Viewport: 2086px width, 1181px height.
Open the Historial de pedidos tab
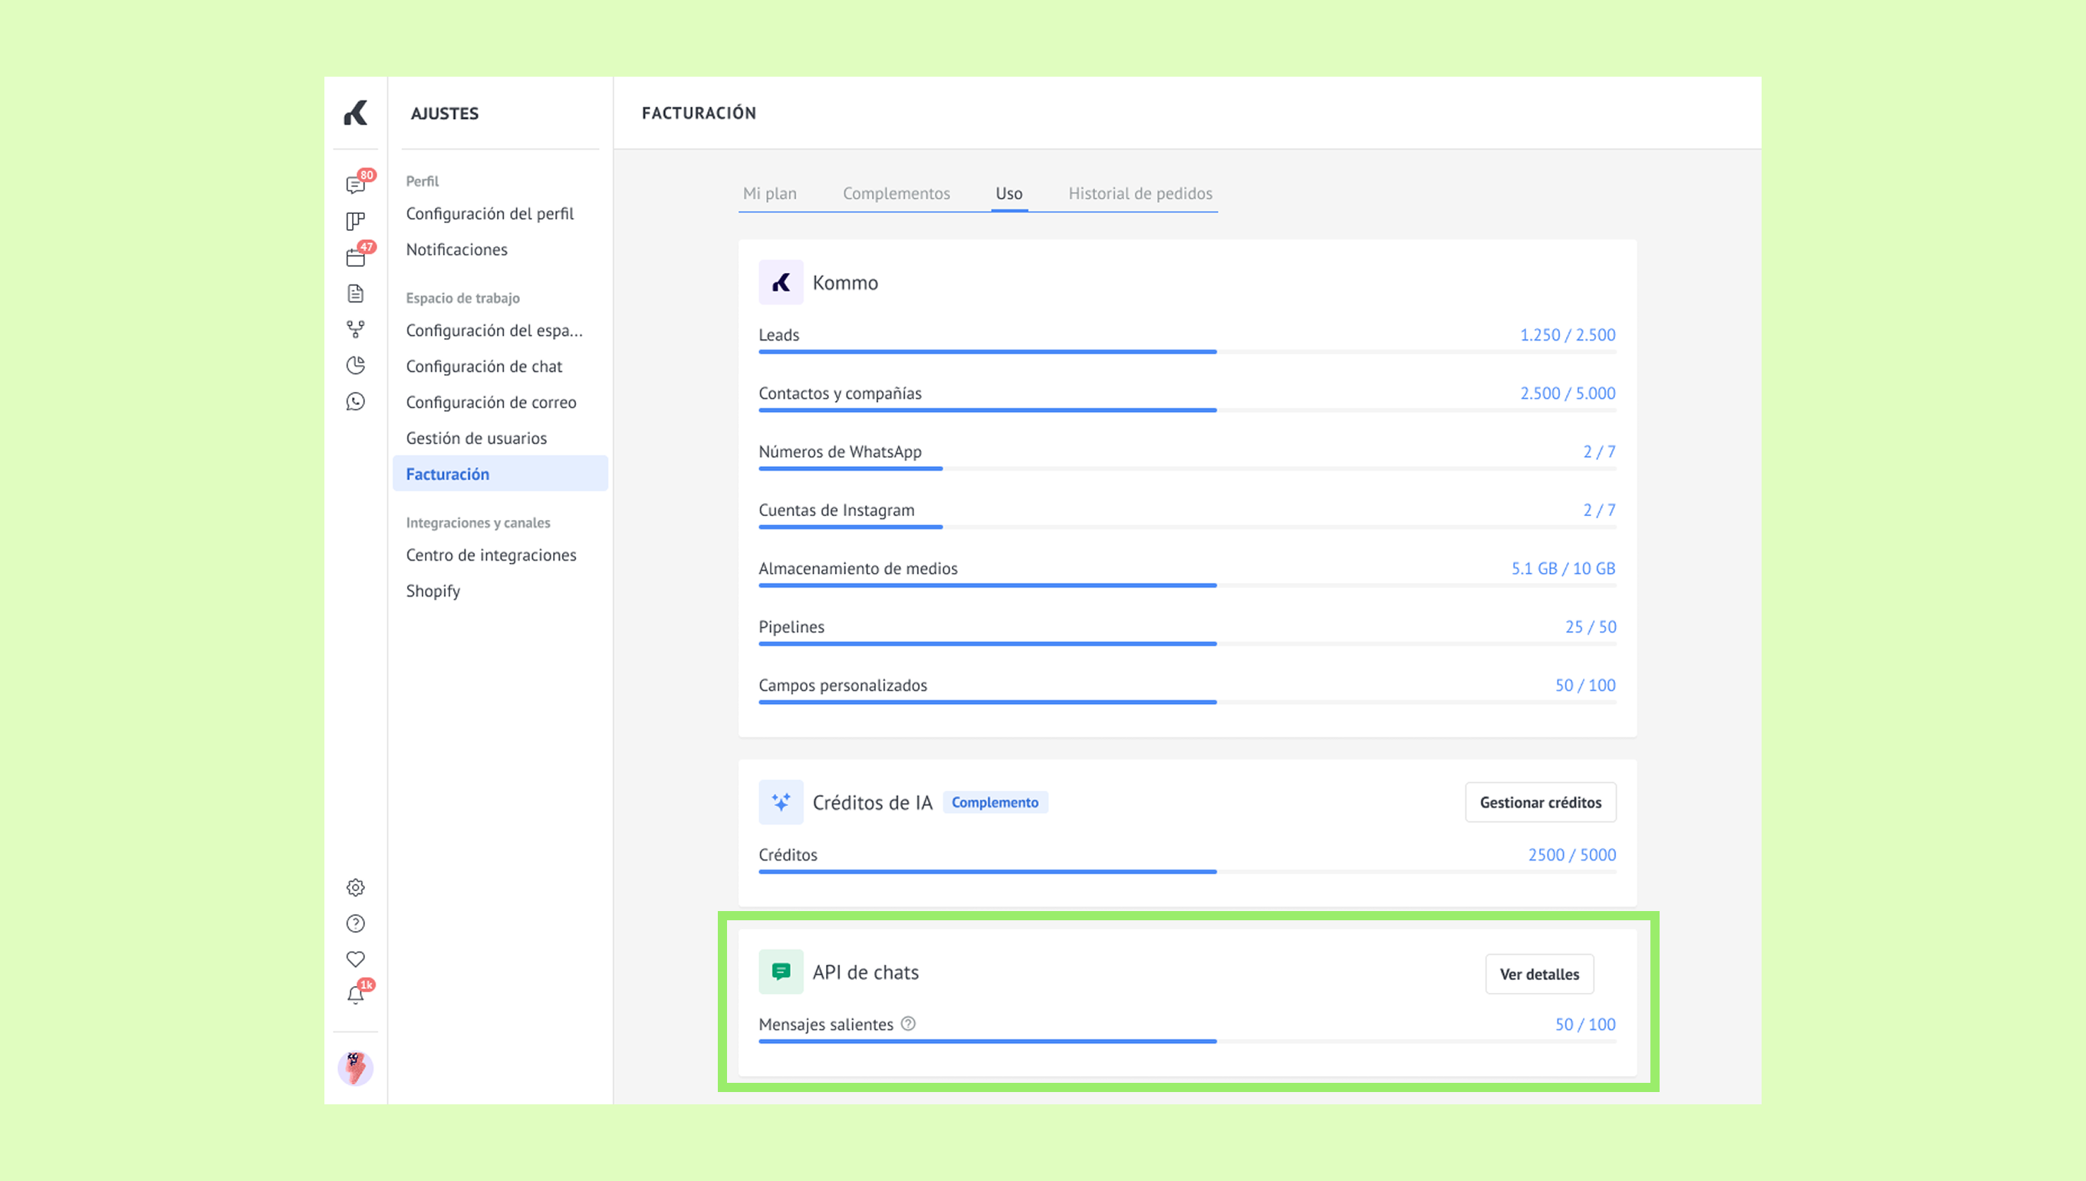click(1140, 193)
